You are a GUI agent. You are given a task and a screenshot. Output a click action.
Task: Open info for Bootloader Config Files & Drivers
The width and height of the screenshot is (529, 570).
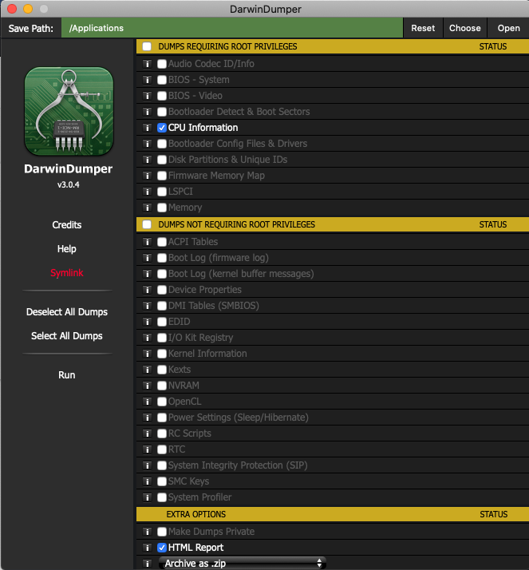coord(147,144)
